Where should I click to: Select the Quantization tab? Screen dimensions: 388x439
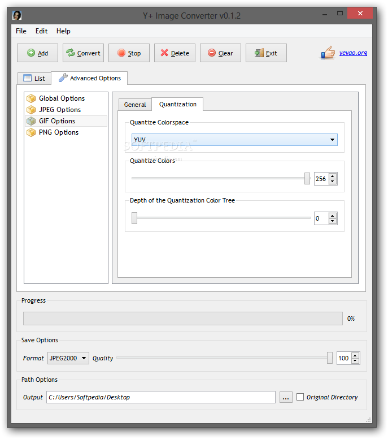pyautogui.click(x=177, y=104)
